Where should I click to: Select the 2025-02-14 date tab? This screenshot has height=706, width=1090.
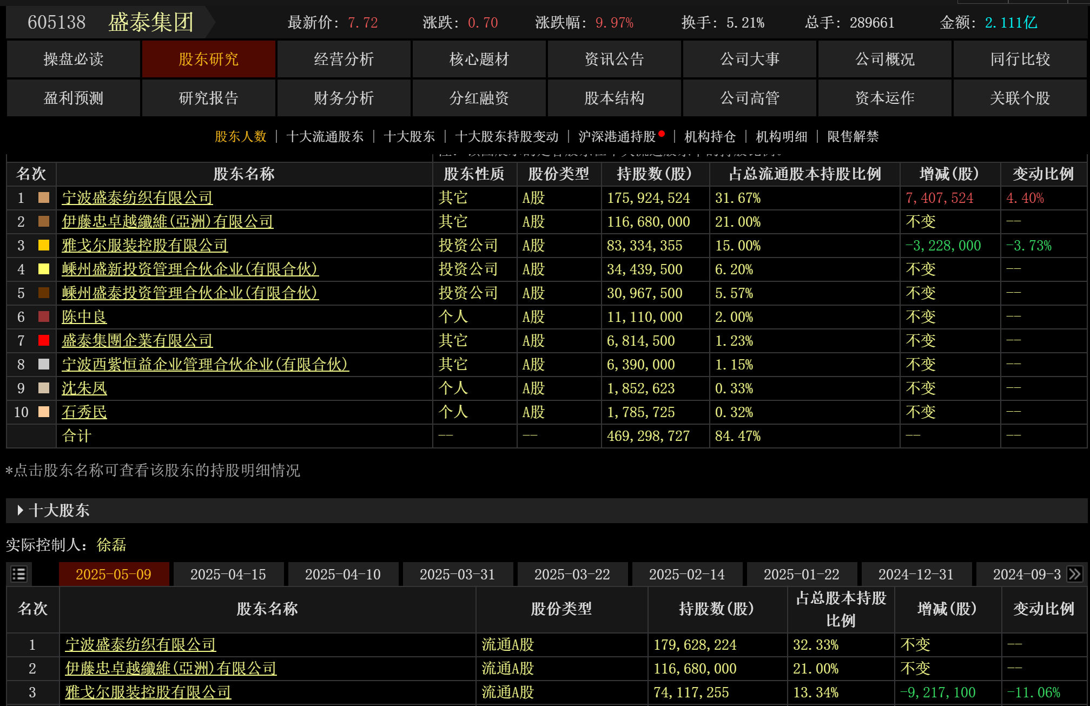(x=687, y=574)
